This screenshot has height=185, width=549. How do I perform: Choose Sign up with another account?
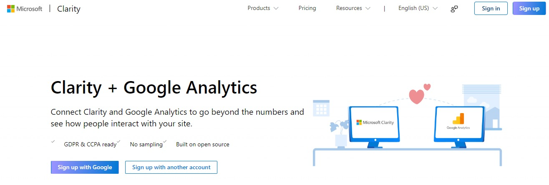coord(171,167)
